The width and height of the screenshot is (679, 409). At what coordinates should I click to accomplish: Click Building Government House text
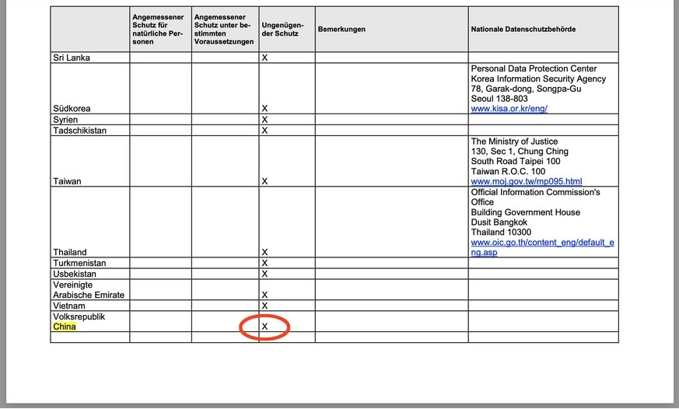pos(525,212)
